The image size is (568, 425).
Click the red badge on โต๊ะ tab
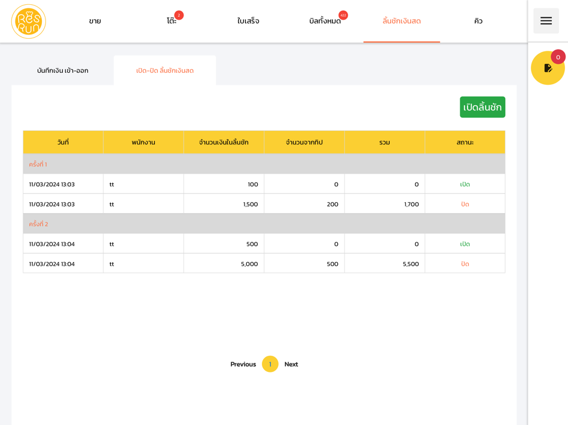coord(179,15)
